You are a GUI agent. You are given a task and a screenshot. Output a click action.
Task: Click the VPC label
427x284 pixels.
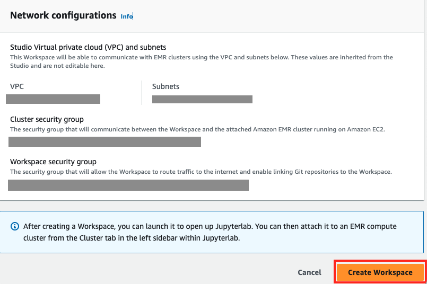click(x=17, y=86)
